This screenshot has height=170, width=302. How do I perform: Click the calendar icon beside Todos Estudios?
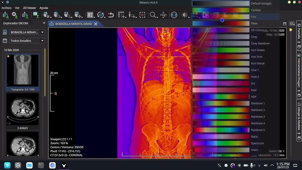click(5, 41)
